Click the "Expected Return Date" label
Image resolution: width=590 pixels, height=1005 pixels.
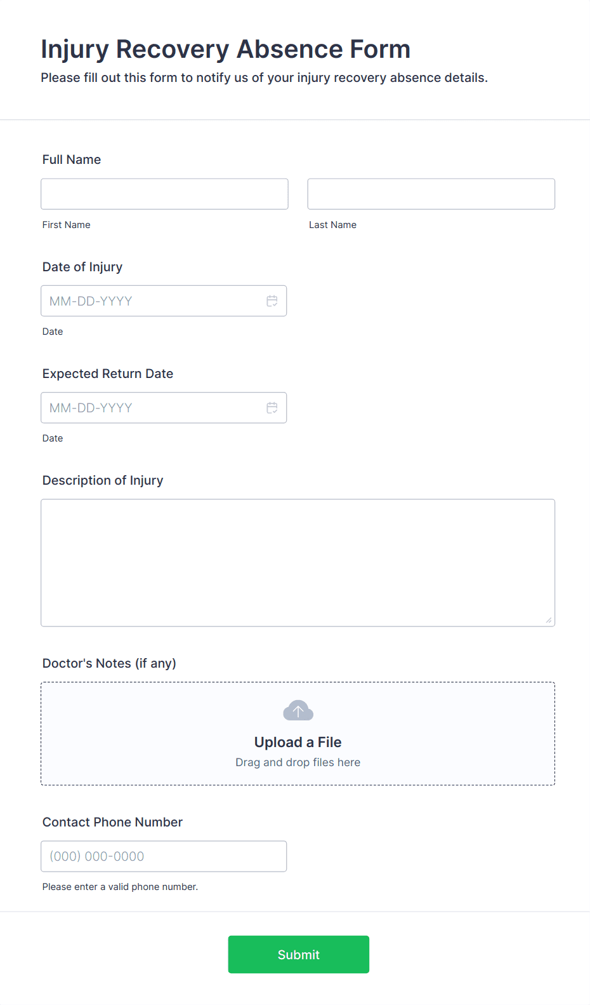pos(108,374)
